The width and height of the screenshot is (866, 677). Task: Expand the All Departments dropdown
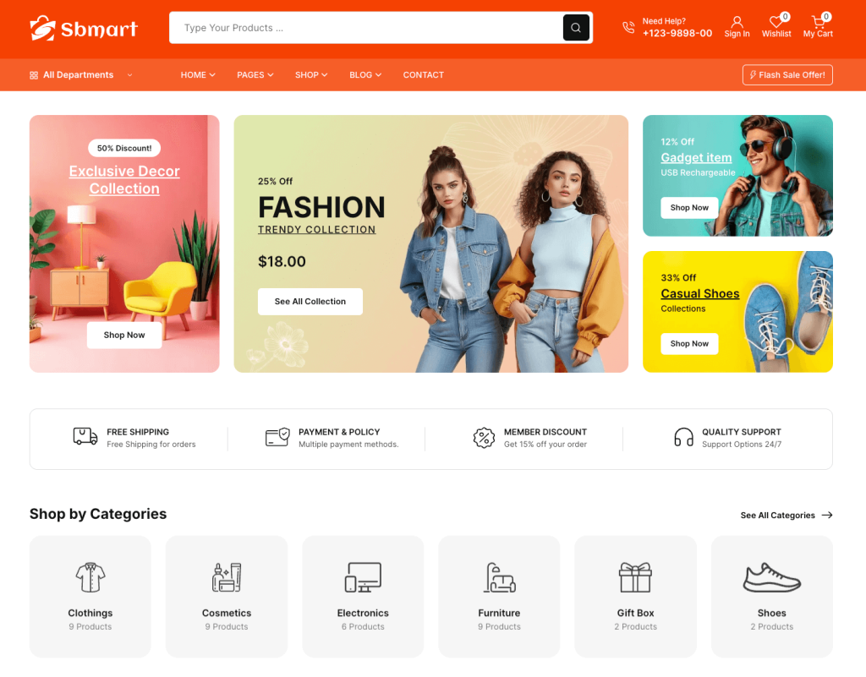tap(80, 75)
